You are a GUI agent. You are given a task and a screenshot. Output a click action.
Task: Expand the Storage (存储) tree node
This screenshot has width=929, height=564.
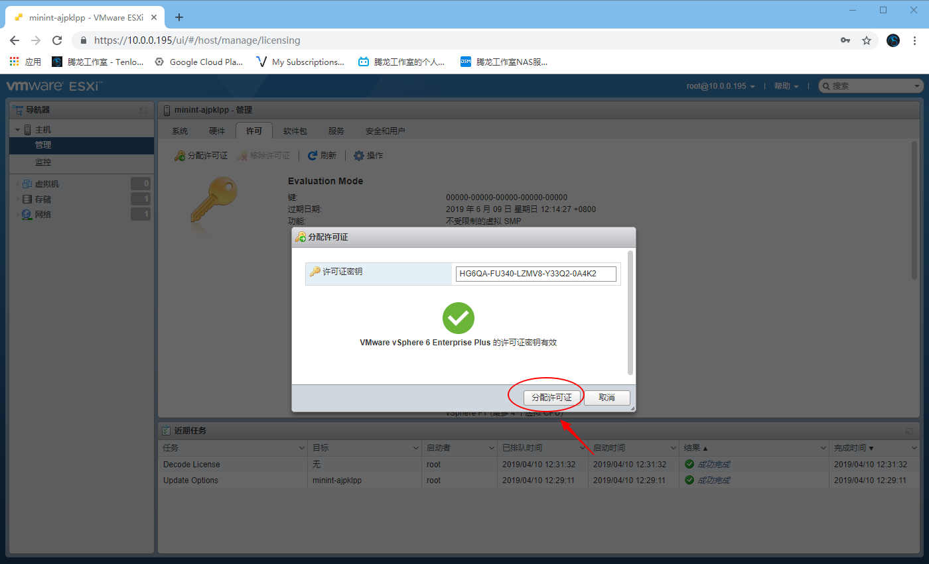18,199
